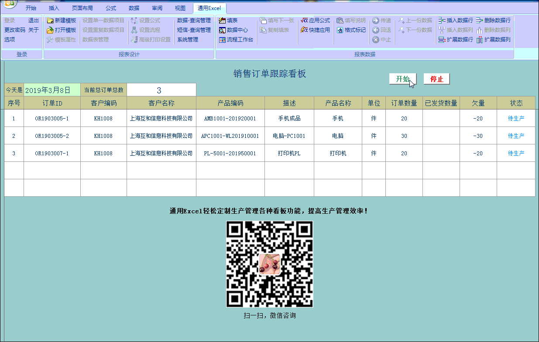The height and width of the screenshot is (342, 539).
Task: Click 设置单一数据项目
Action: point(103,21)
